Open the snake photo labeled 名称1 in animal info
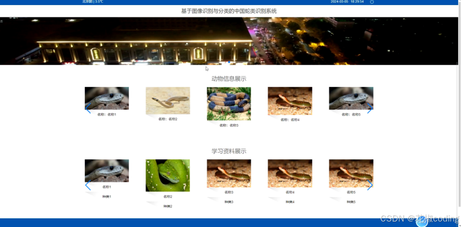 tap(107, 98)
